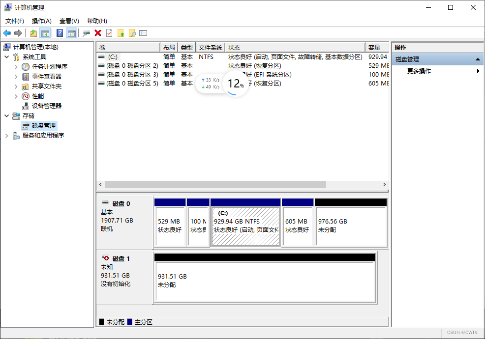Image resolution: width=485 pixels, height=339 pixels.
Task: Open the 帮助(H) menu
Action: point(97,21)
